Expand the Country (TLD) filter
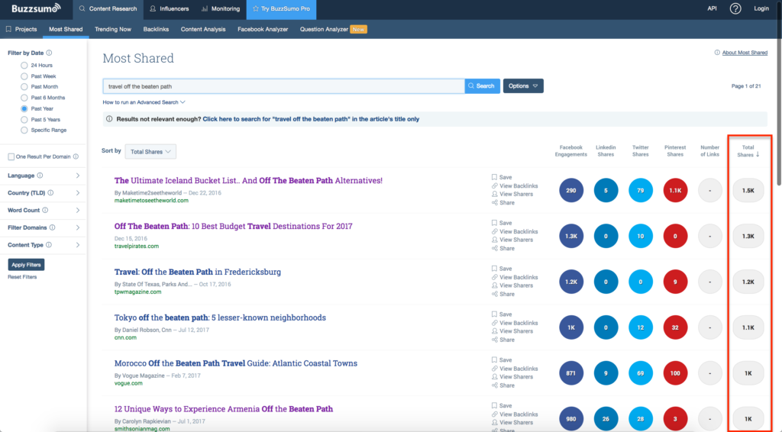 (x=78, y=193)
